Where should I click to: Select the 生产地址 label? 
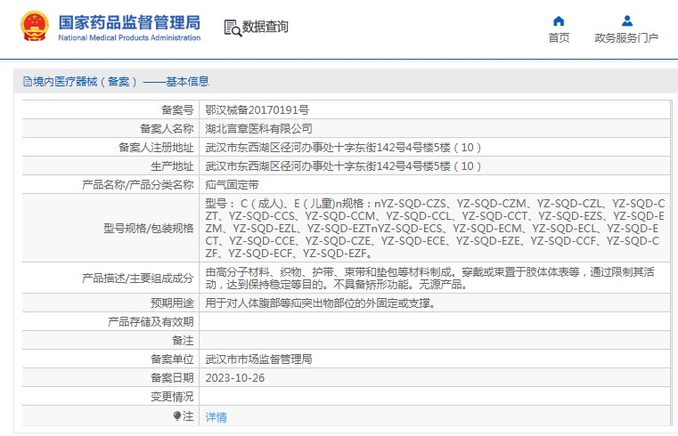point(172,166)
